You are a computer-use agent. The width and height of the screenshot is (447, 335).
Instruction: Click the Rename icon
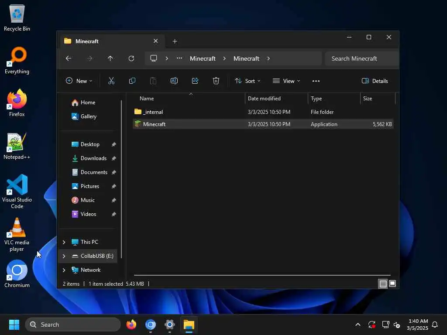[x=174, y=81]
